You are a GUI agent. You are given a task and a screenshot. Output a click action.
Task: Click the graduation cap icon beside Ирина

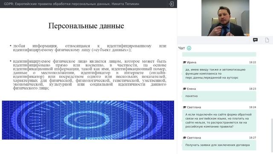tap(185, 62)
